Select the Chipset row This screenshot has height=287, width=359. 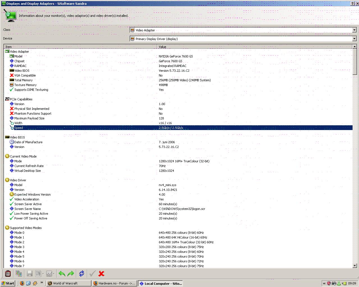pos(178,61)
